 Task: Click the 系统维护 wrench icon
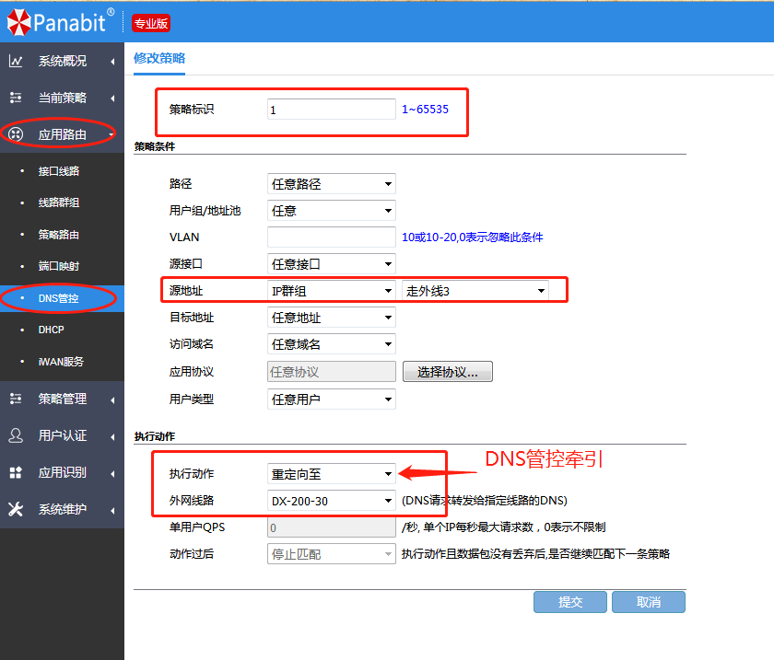[x=16, y=509]
